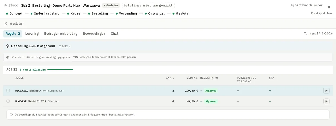
Task: Click the package icon beside Bestelling 1032
Action: coord(8,46)
